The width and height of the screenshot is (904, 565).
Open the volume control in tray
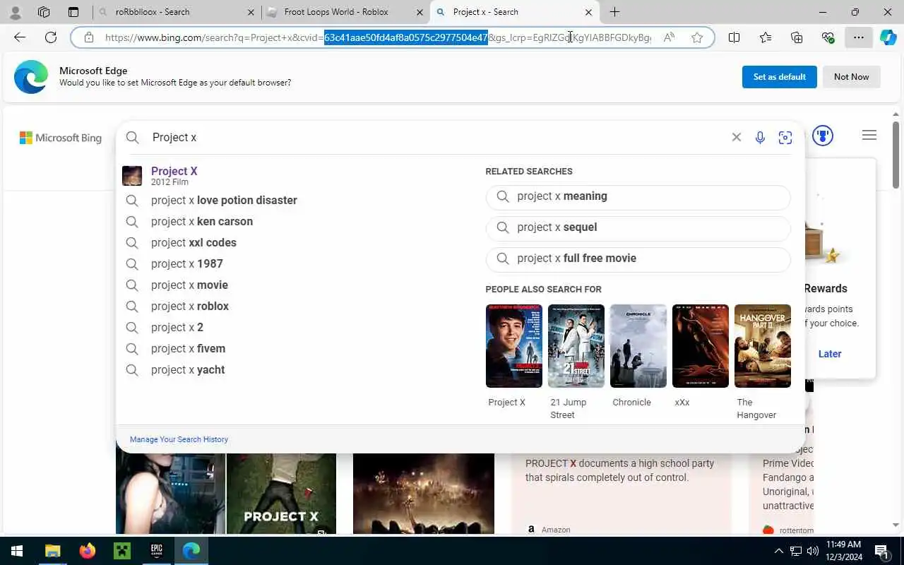tap(812, 551)
